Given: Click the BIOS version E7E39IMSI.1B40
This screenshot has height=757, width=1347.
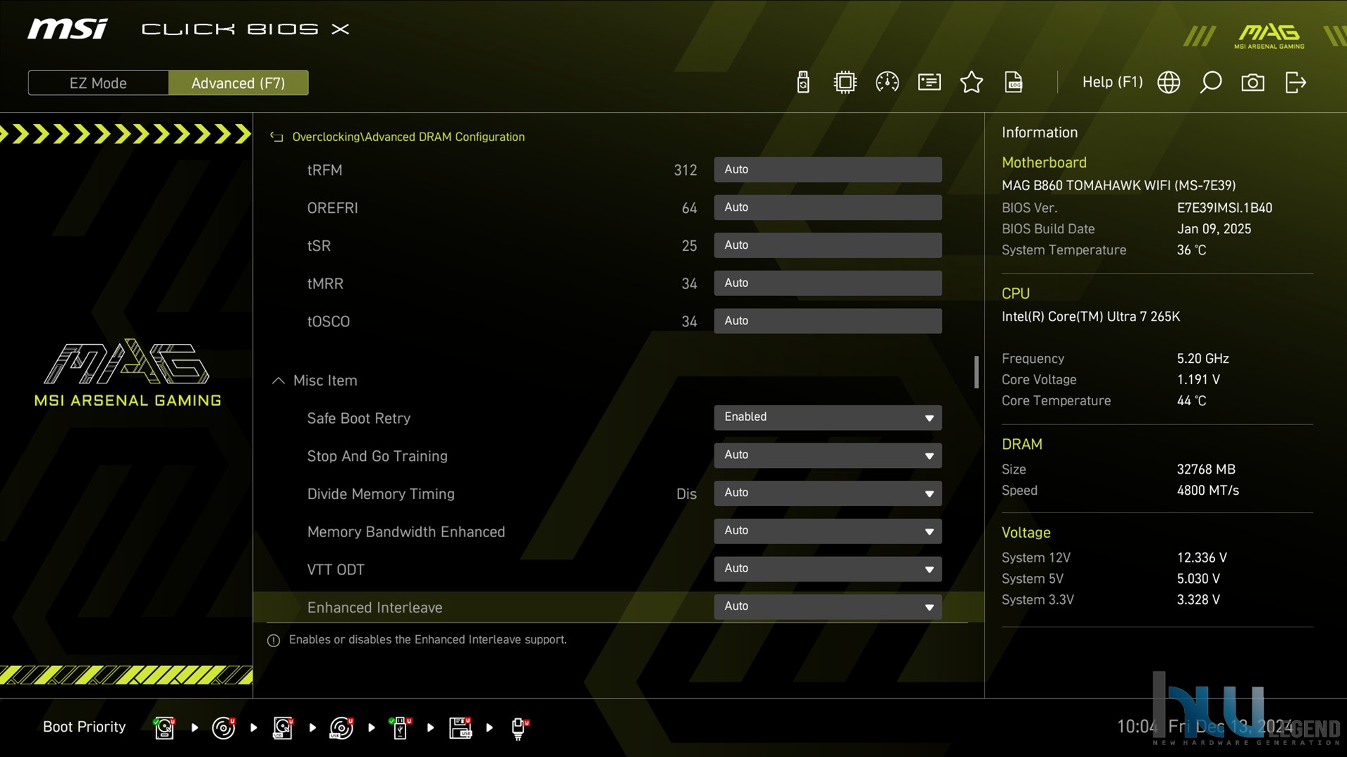Looking at the screenshot, I should pos(1224,208).
